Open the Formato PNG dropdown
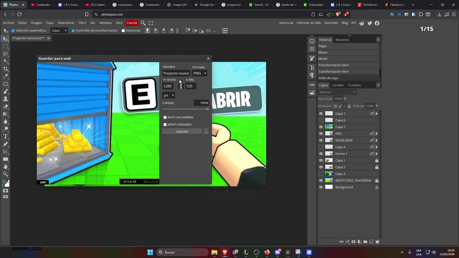This screenshot has height=258, width=459. pos(200,73)
